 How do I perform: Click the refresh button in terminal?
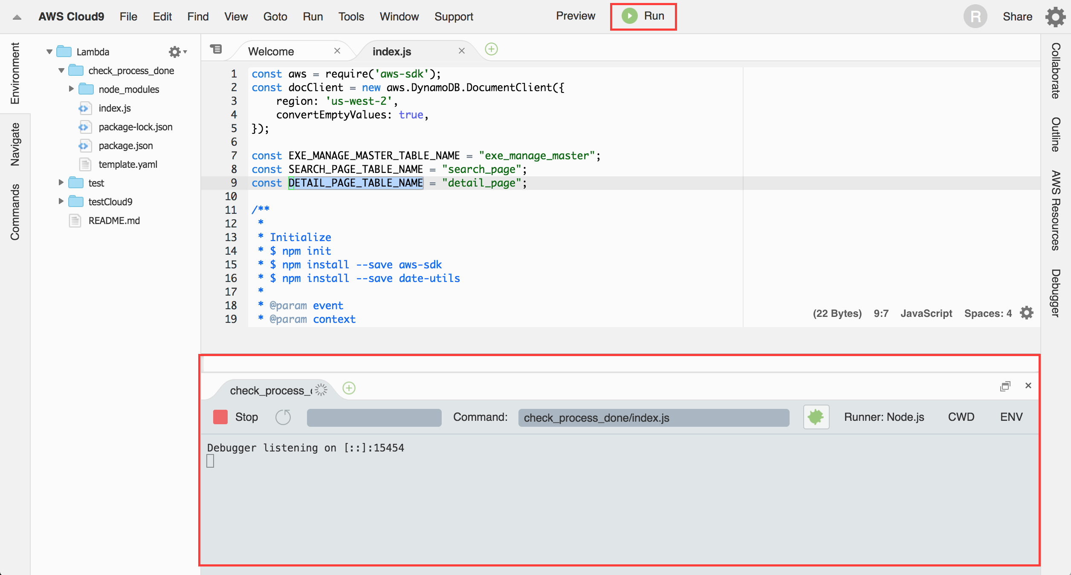coord(284,417)
